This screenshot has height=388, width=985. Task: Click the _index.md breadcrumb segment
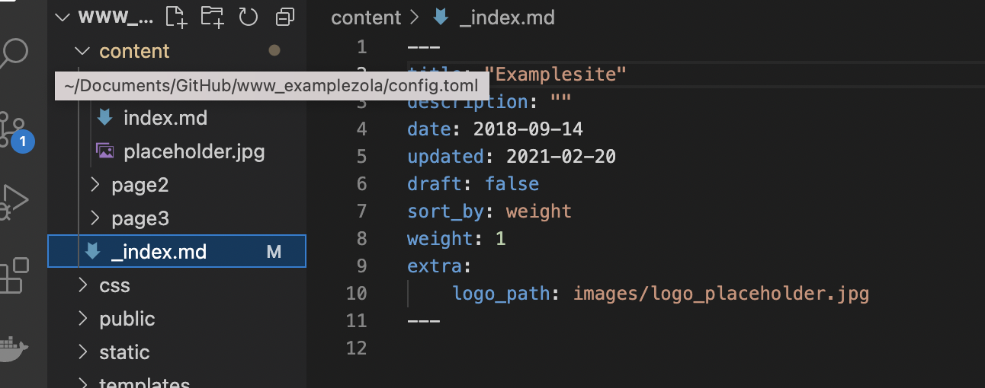pos(506,17)
